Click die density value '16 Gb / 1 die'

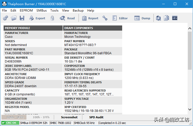73,61
